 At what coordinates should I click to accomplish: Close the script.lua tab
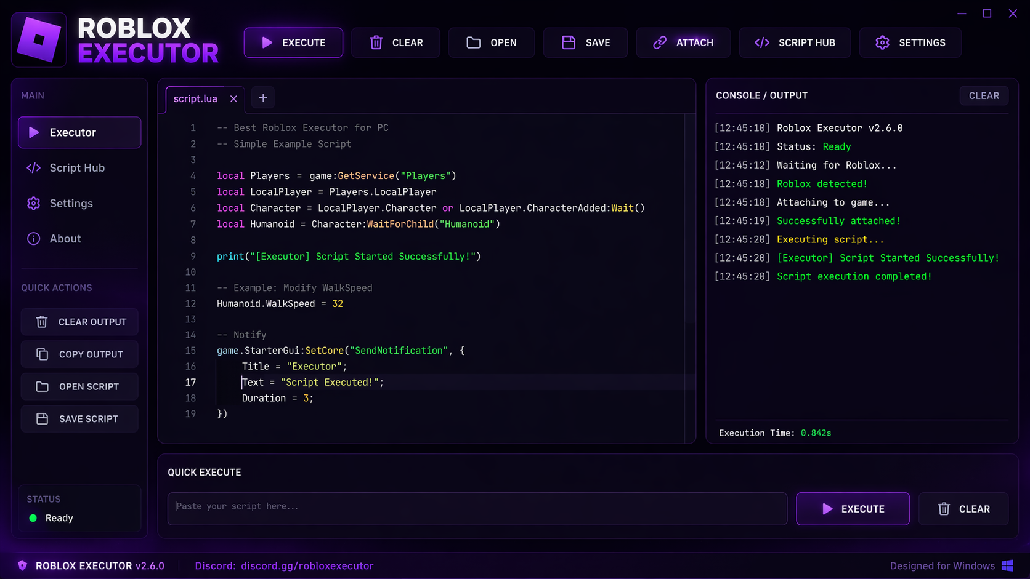pyautogui.click(x=233, y=98)
